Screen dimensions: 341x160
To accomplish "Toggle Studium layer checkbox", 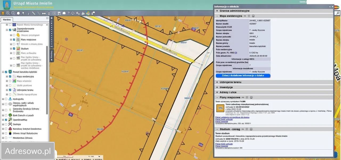I will [14, 49].
